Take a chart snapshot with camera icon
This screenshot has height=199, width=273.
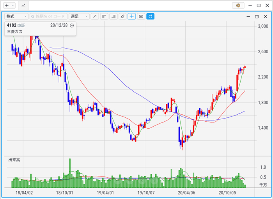point(141,16)
